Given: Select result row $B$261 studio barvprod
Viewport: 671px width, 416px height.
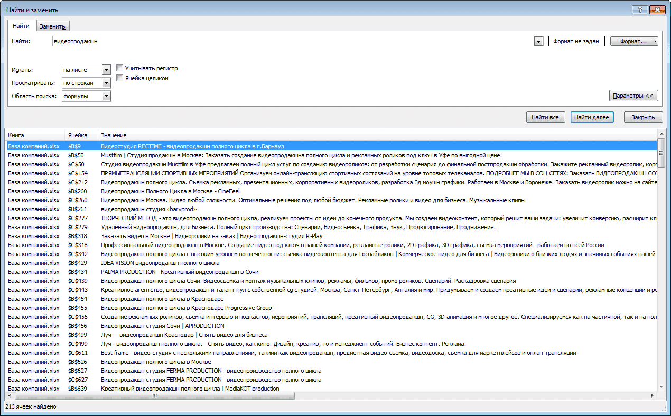Looking at the screenshot, I should [x=331, y=209].
